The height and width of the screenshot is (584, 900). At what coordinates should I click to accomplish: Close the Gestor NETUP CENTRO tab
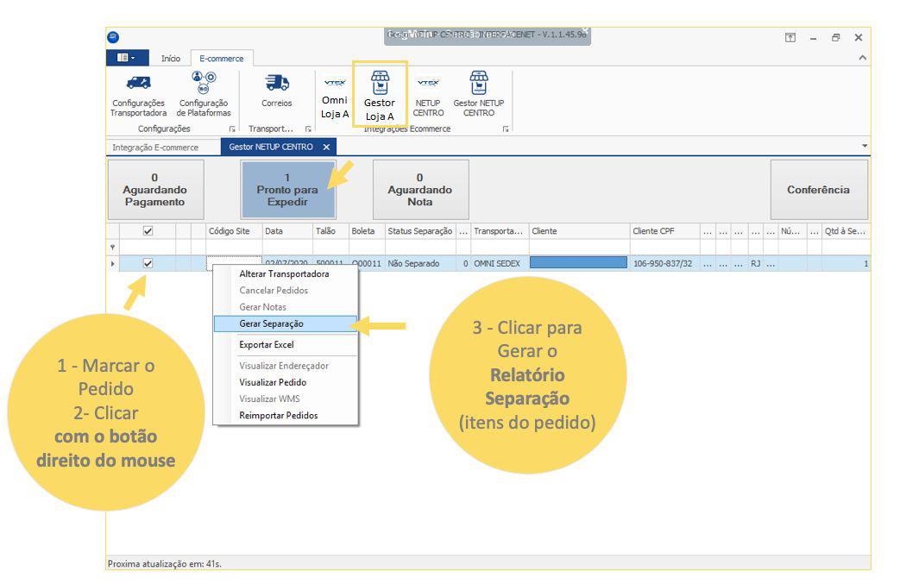326,148
